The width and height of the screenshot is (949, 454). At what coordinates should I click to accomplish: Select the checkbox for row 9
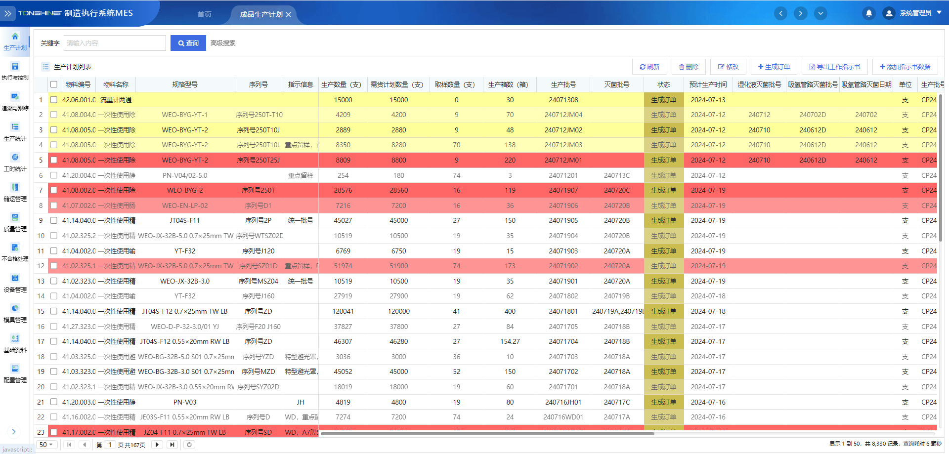tap(54, 220)
